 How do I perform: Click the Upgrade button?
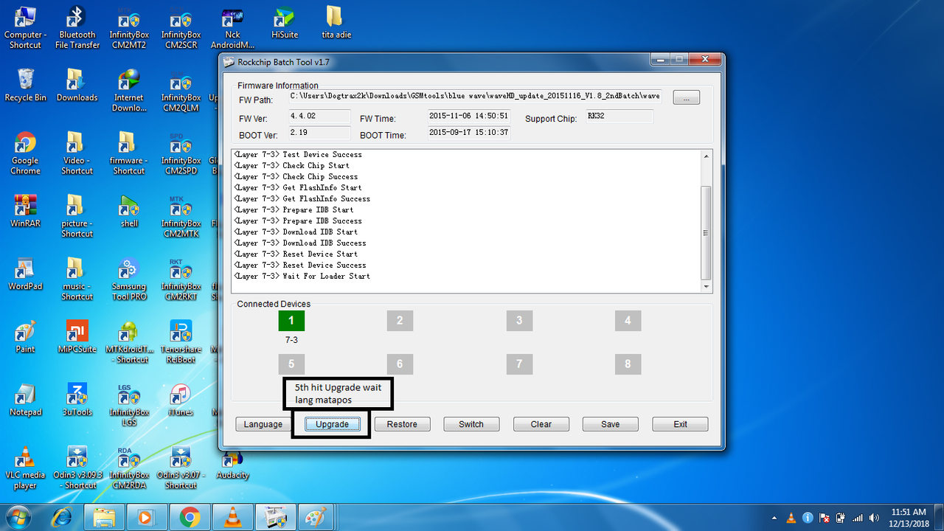(x=332, y=424)
